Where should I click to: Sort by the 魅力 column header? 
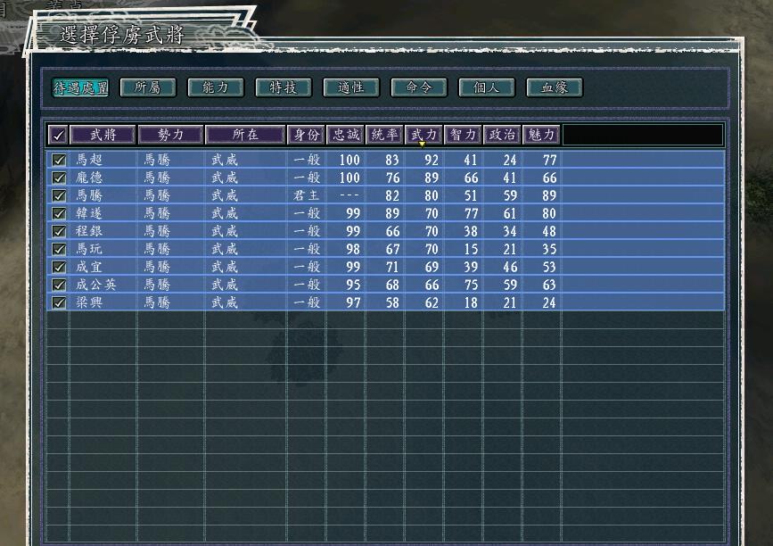pos(541,135)
